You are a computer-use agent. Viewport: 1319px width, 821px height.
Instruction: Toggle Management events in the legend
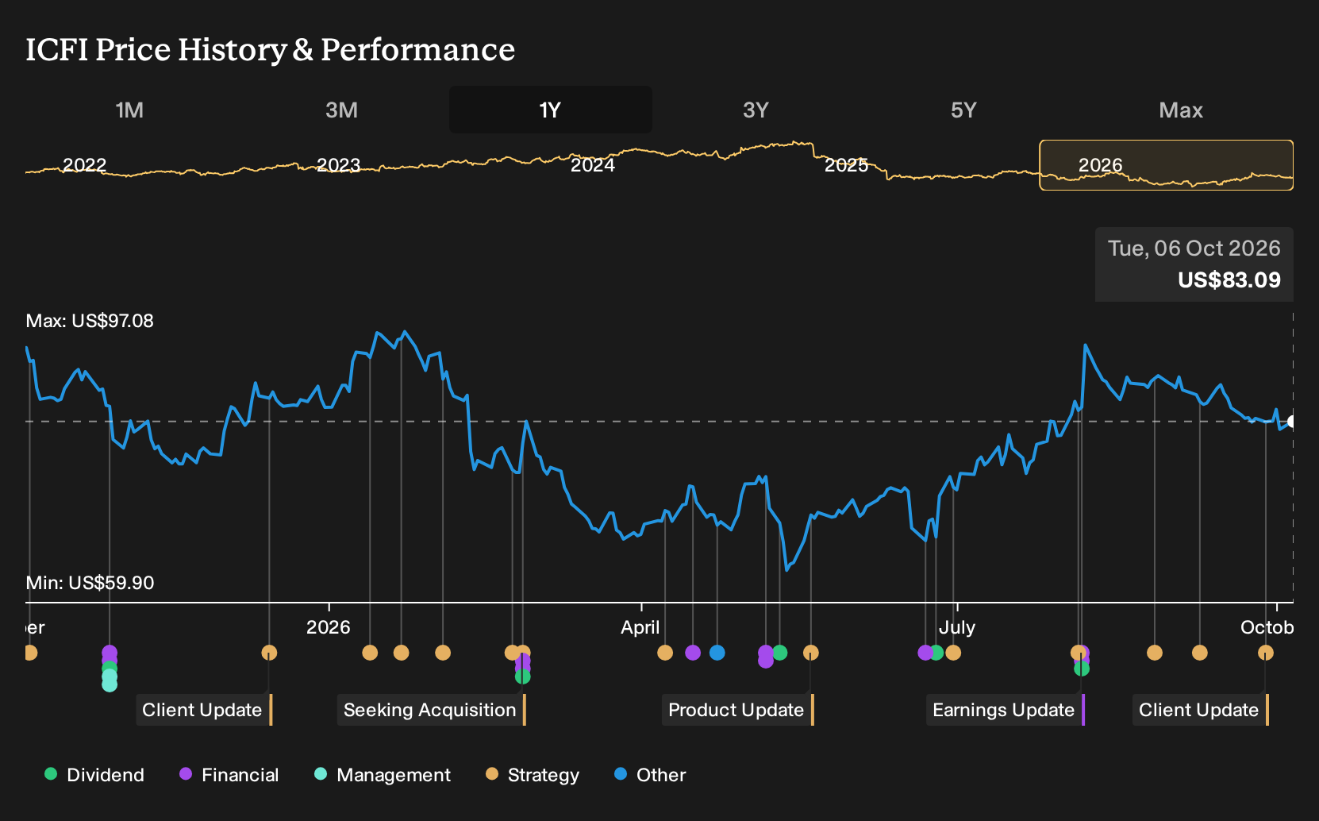[383, 775]
